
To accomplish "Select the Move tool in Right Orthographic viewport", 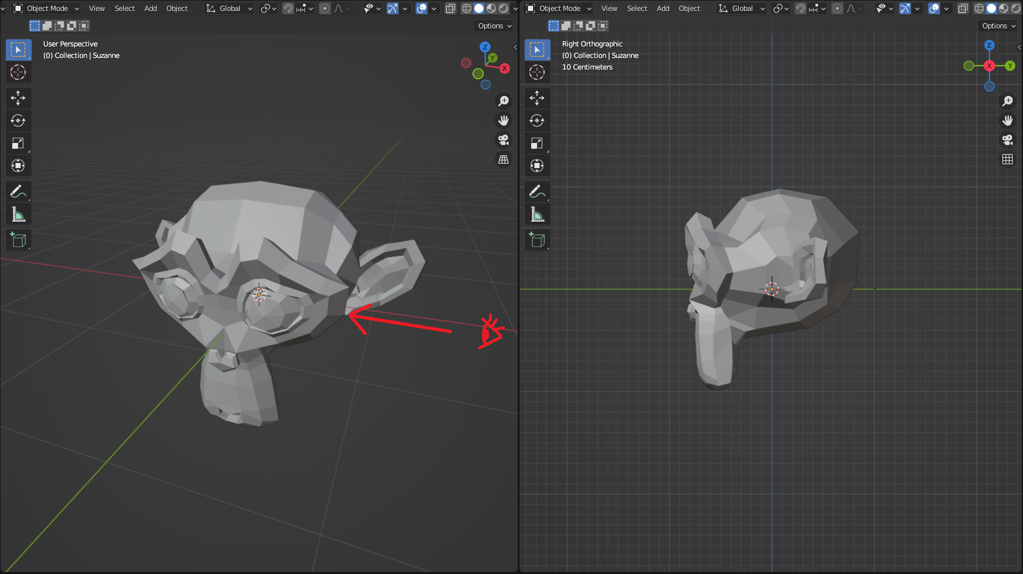I will tap(537, 98).
